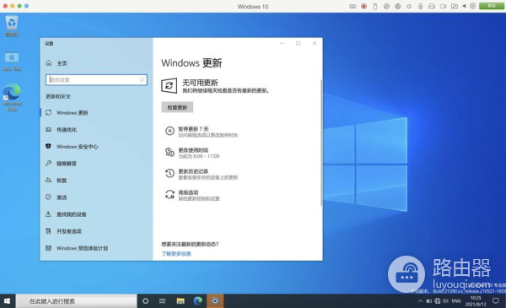Click the speaker icon in Parallels toolbar
The height and width of the screenshot is (308, 506).
pos(409,6)
